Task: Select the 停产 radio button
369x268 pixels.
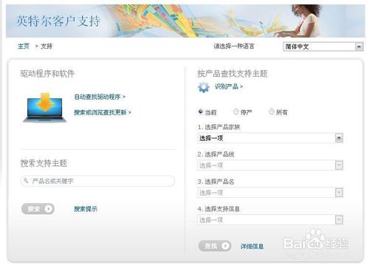Action: (236, 111)
